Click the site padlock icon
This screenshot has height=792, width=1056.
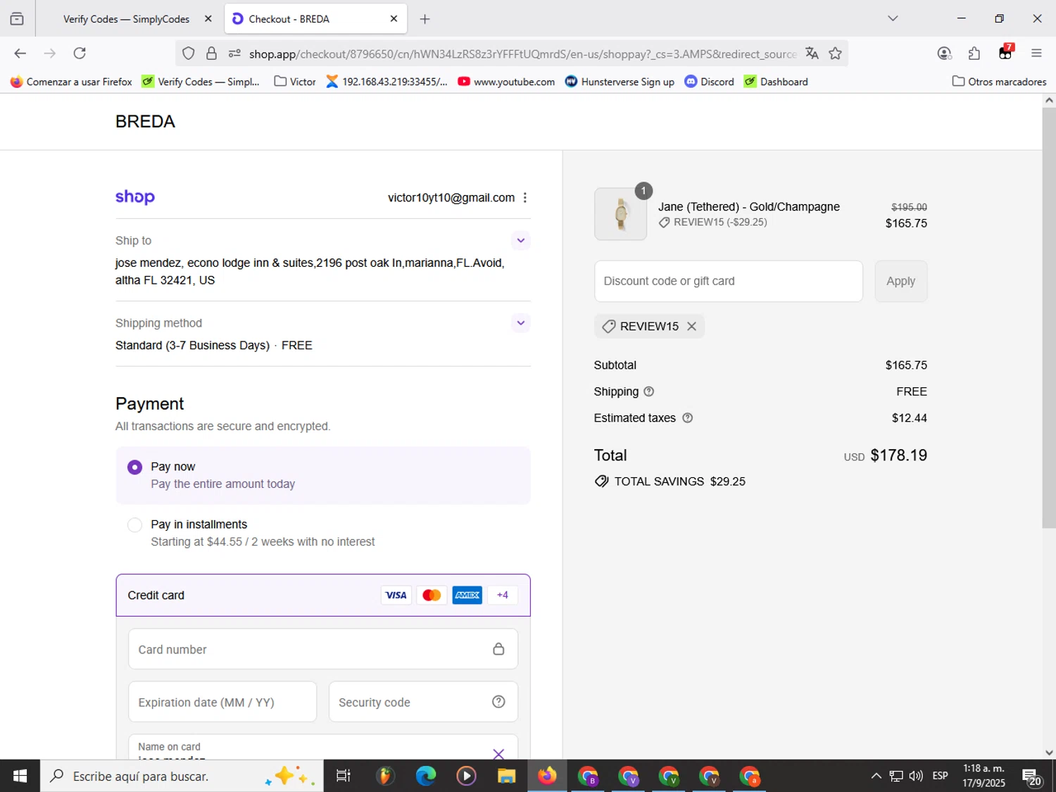(211, 54)
